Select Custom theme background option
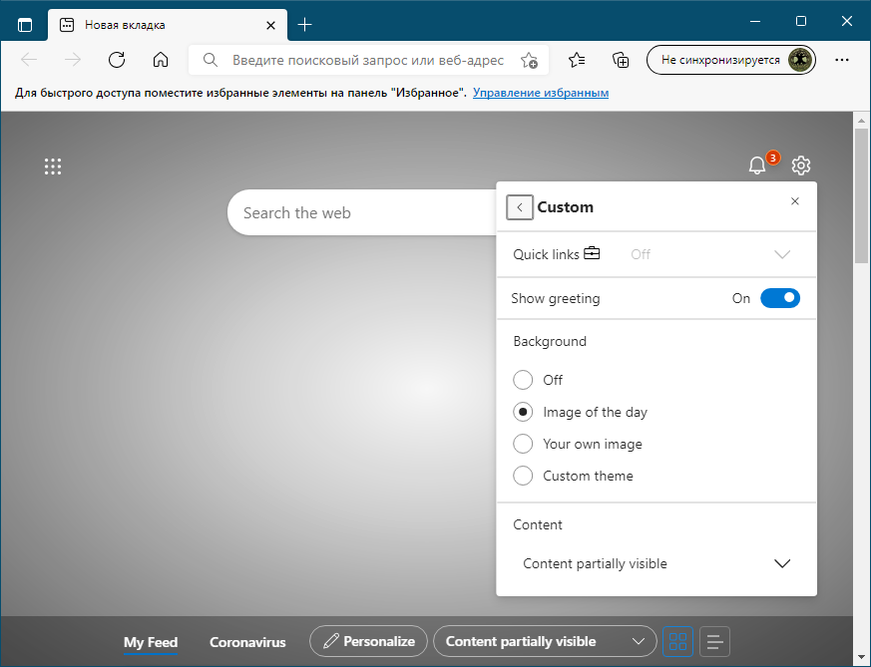The image size is (871, 667). [x=523, y=476]
